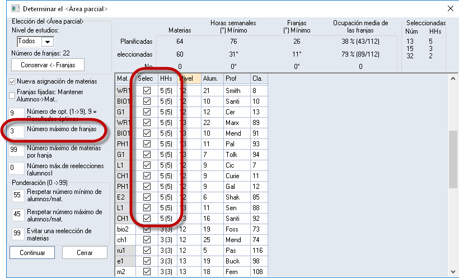The height and width of the screenshot is (278, 459).
Task: Click professor name Tolk
Action: coord(231,155)
